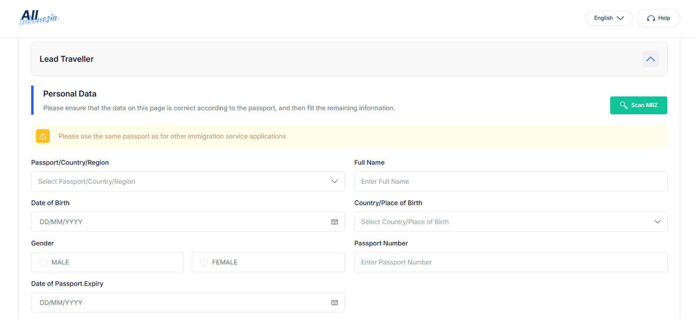Open calendar icon for Passport Expiry
This screenshot has height=319, width=696.
coord(334,302)
